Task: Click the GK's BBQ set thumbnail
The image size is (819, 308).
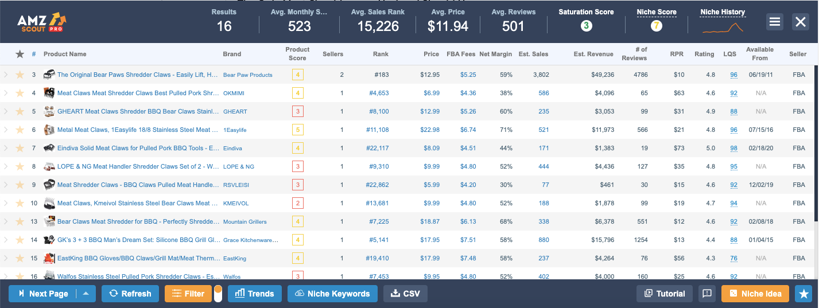Action: pos(49,240)
